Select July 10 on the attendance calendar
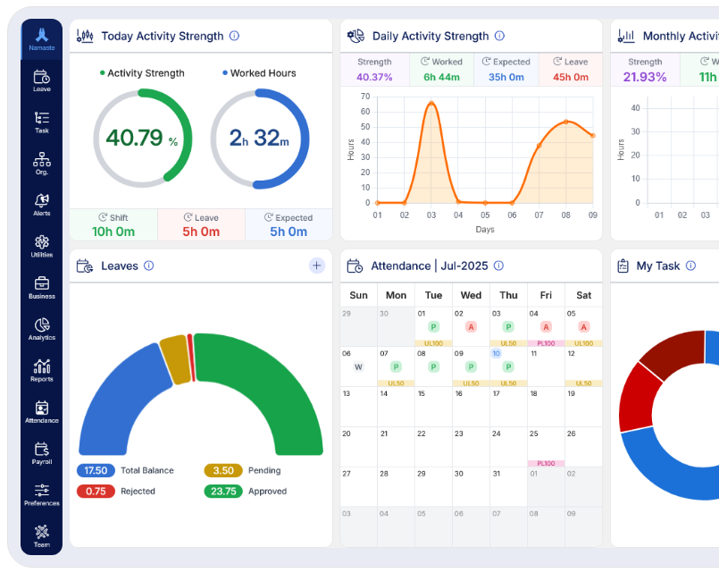Image resolution: width=719 pixels, height=573 pixels. pos(498,354)
